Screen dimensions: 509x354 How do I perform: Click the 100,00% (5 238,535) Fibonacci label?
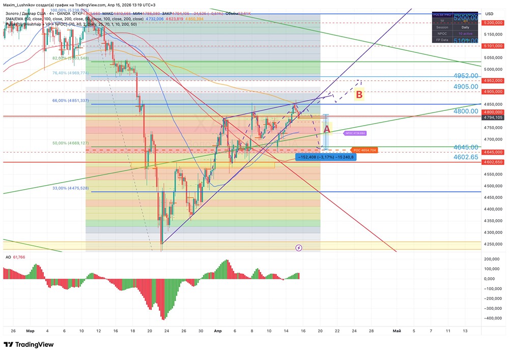pyautogui.click(x=69, y=10)
